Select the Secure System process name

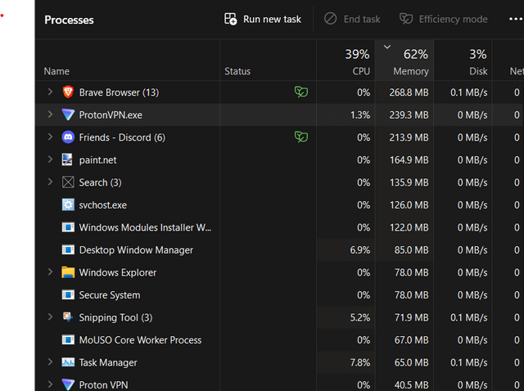pos(110,295)
